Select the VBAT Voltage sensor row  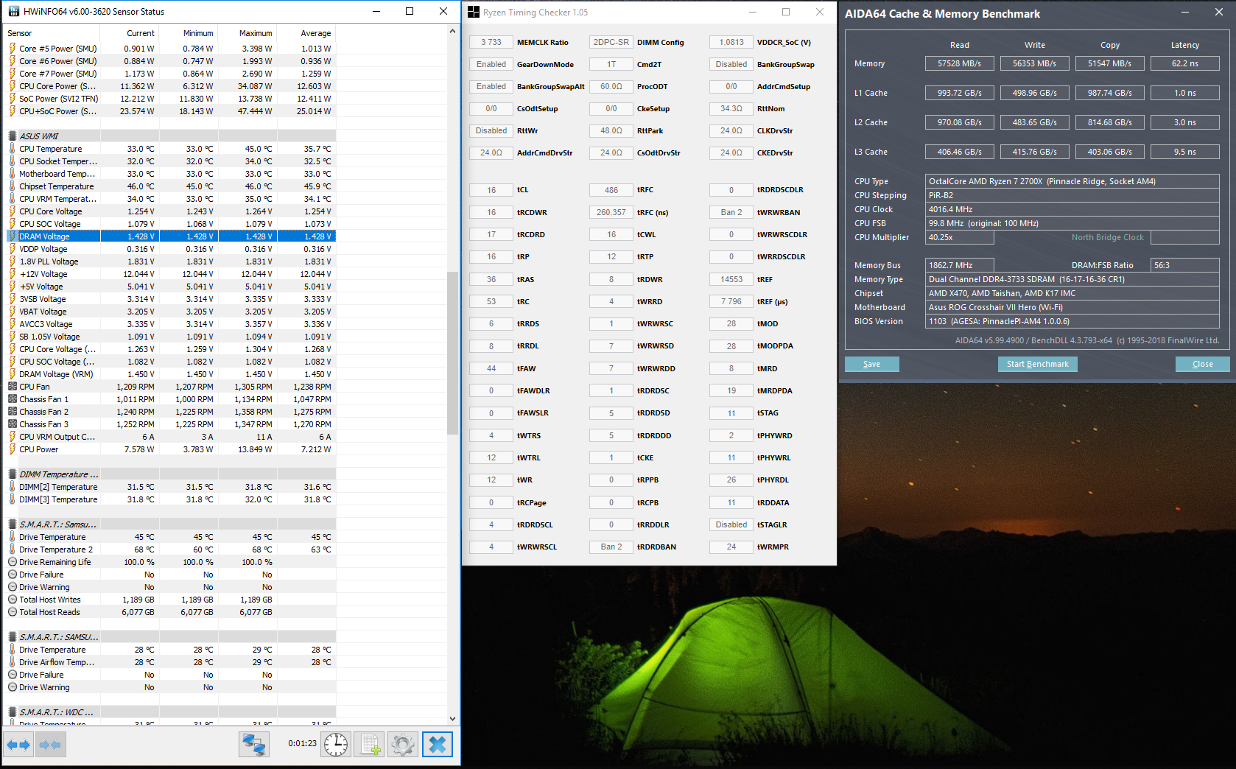pos(170,312)
